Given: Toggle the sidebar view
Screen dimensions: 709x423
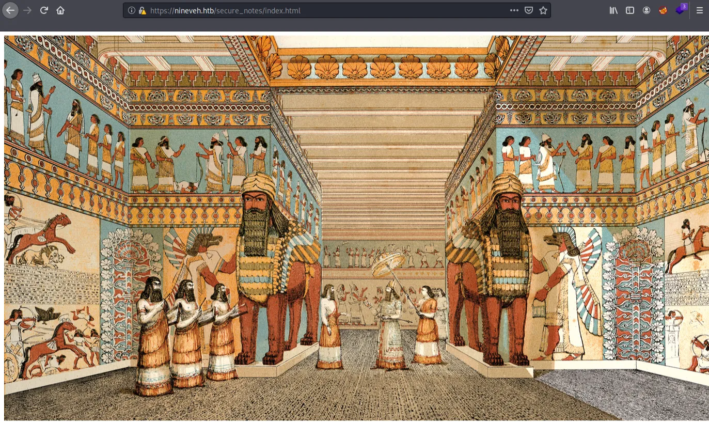Looking at the screenshot, I should (x=630, y=10).
